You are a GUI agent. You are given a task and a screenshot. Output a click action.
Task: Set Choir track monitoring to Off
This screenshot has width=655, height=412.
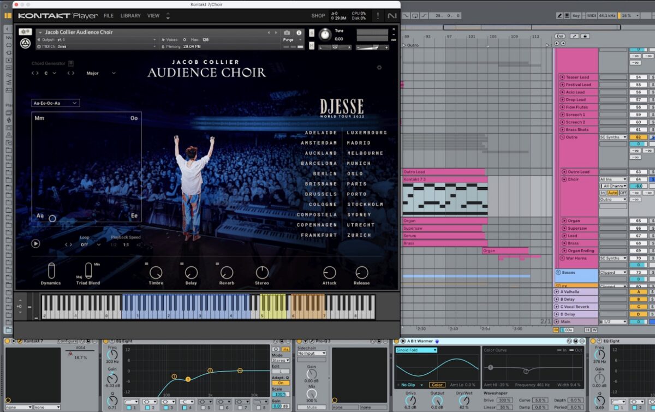[x=623, y=193]
